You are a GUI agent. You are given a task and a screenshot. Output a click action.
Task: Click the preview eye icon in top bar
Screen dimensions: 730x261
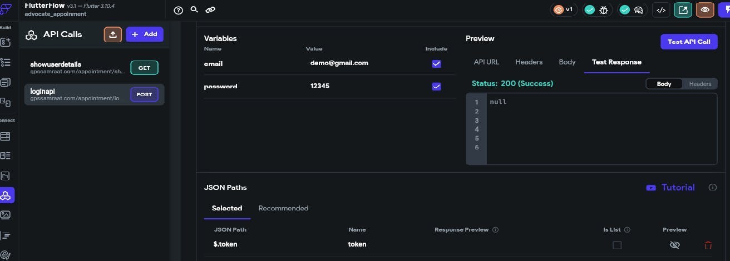click(x=705, y=10)
